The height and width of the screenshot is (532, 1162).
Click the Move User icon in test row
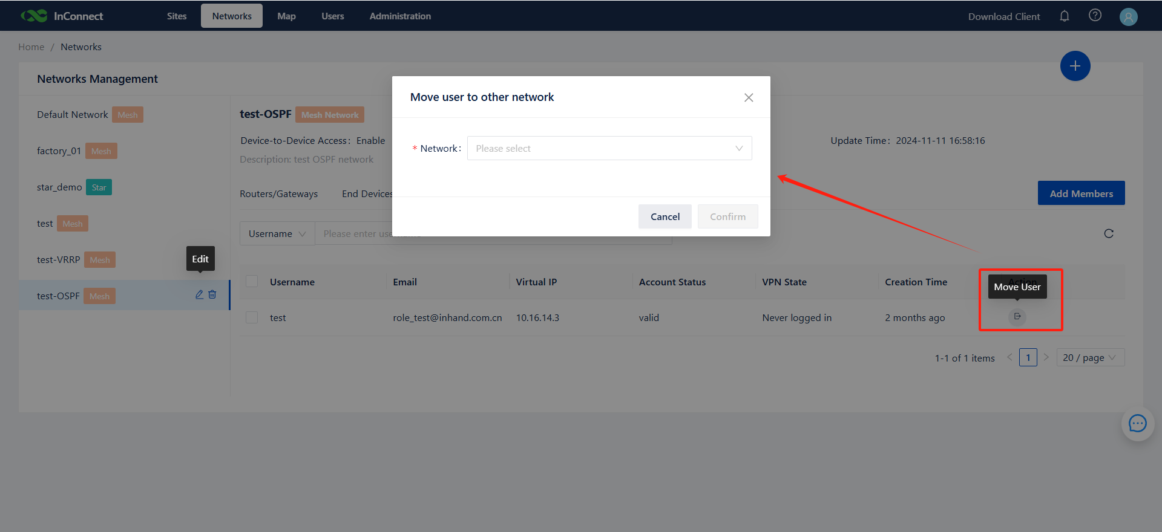point(1017,316)
